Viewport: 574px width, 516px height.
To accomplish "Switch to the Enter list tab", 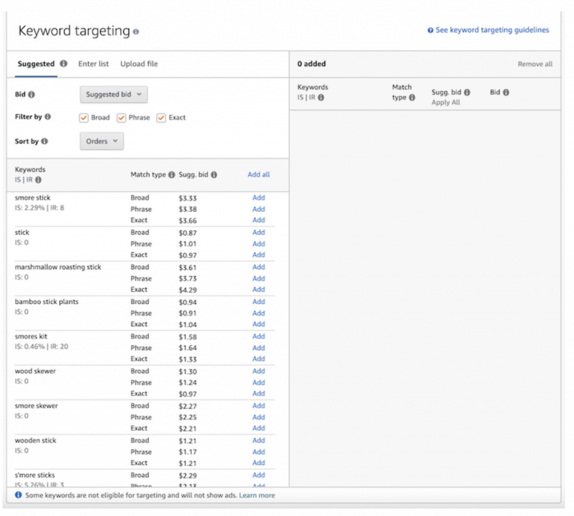I will (x=94, y=64).
